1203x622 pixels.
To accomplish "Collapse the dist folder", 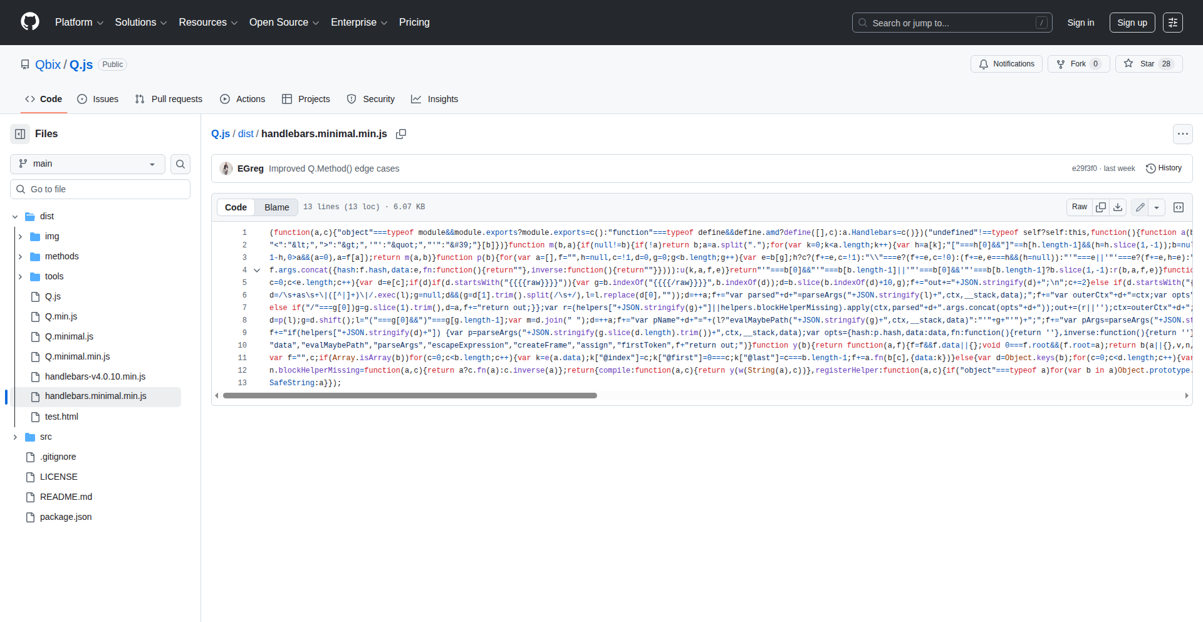I will pos(15,217).
